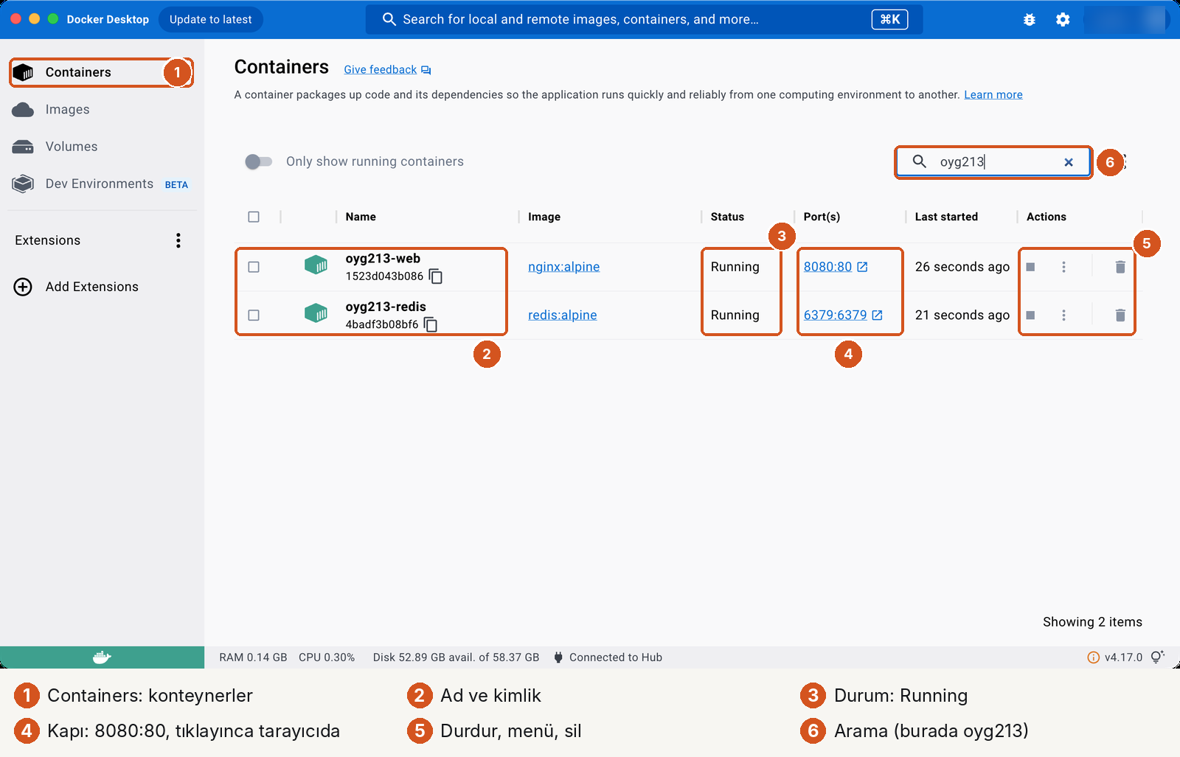Tick the checkbox for oyg213-redis
The height and width of the screenshot is (757, 1180).
pos(254,315)
